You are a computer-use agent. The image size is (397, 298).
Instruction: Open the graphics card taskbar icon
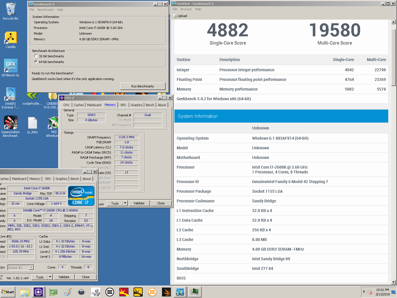53,292
